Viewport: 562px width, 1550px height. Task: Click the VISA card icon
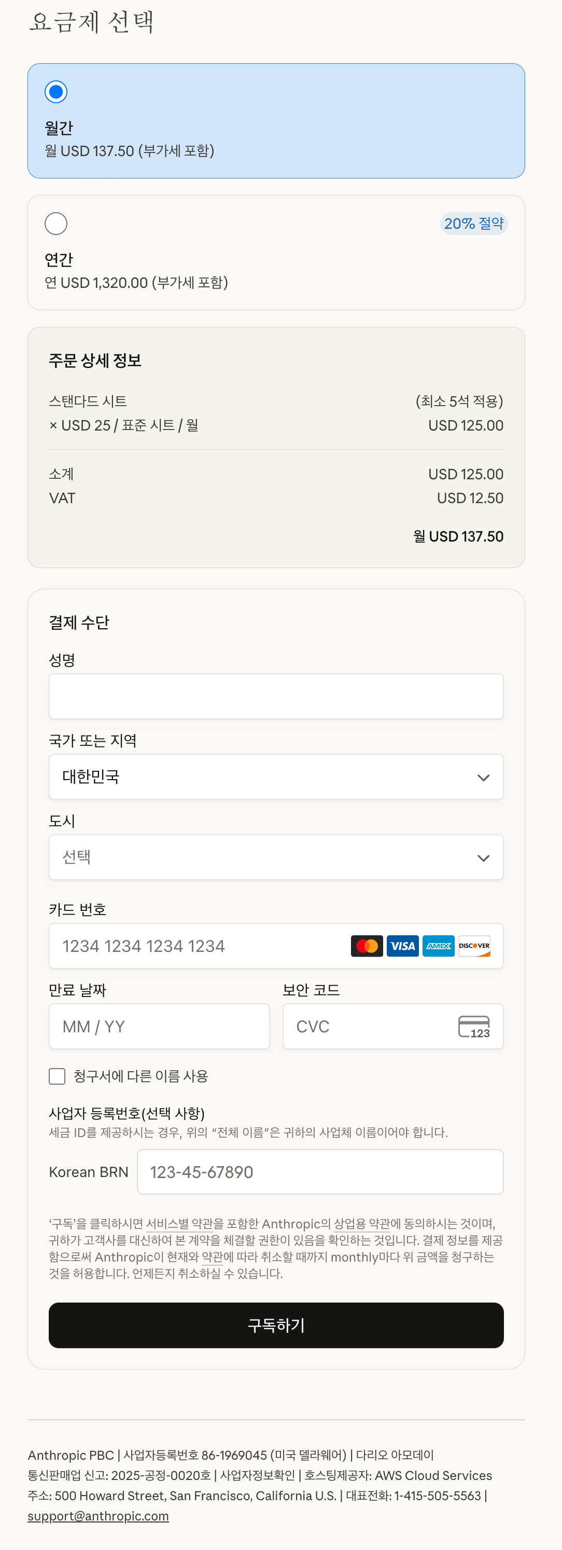click(x=402, y=946)
